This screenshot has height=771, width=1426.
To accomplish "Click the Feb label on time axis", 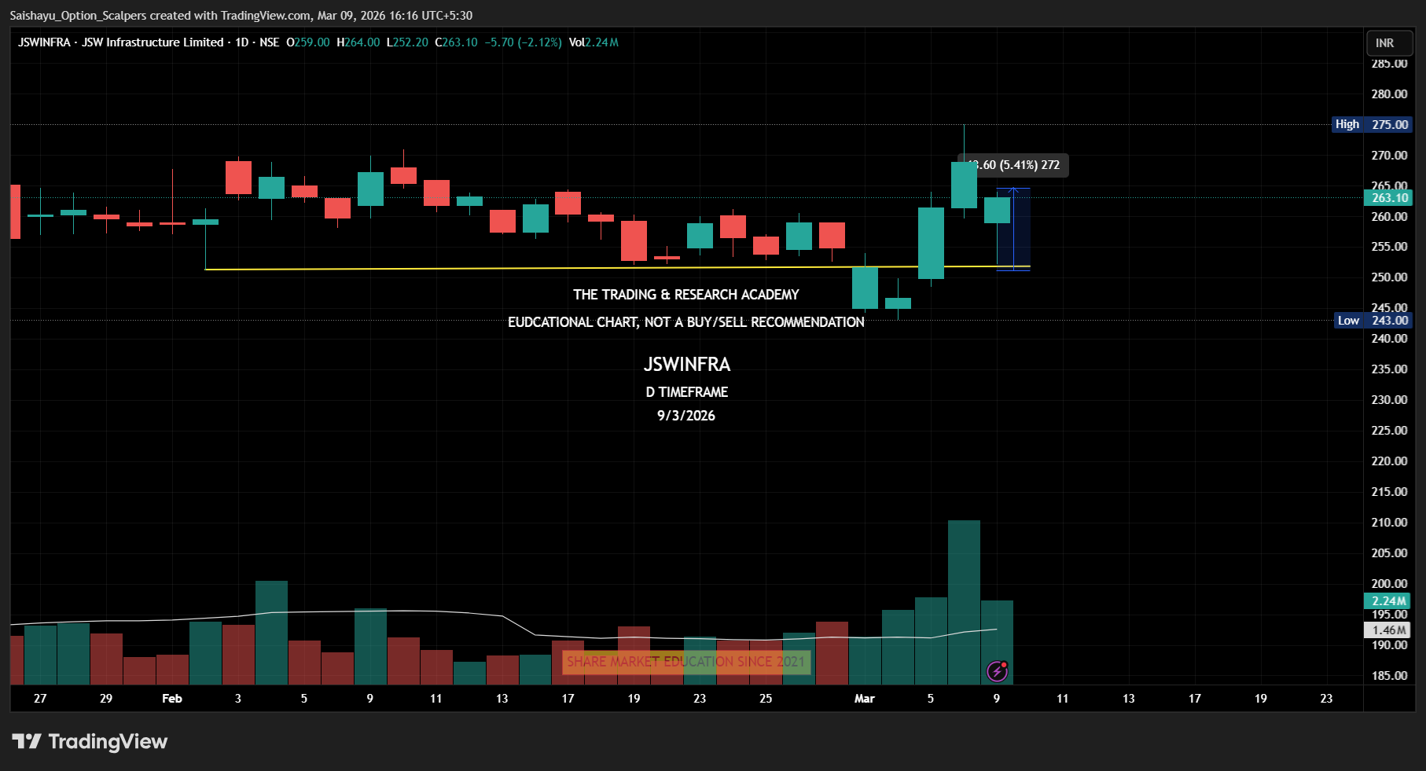I will (172, 699).
